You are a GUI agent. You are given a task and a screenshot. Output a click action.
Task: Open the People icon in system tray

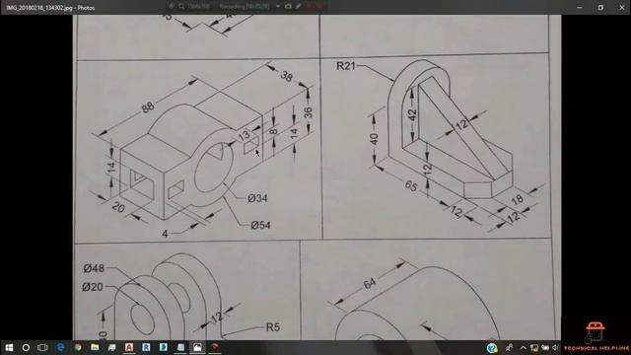coord(509,347)
